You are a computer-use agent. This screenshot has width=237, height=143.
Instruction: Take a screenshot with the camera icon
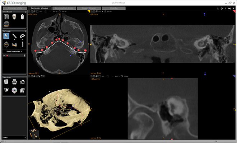(23, 82)
